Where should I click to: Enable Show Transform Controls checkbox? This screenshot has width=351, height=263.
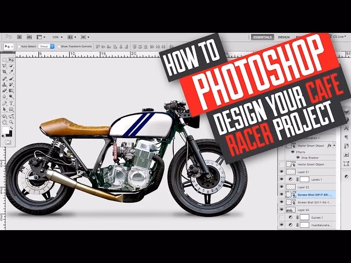pyautogui.click(x=59, y=47)
